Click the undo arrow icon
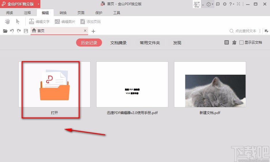270x162 pixels. click(12, 31)
